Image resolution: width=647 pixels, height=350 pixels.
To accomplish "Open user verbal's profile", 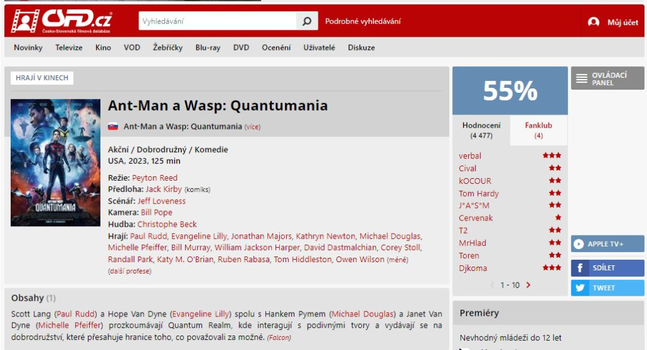I will [470, 155].
